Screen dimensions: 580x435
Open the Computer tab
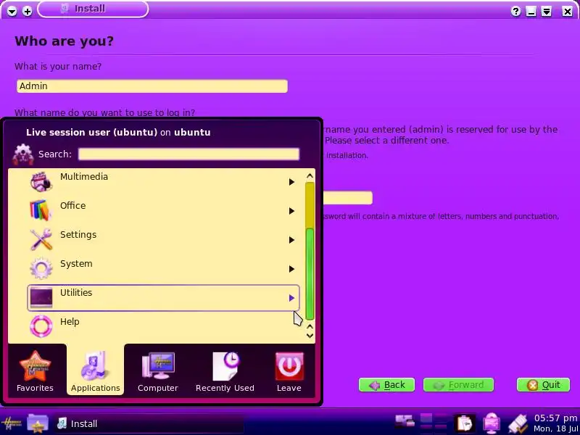(158, 371)
